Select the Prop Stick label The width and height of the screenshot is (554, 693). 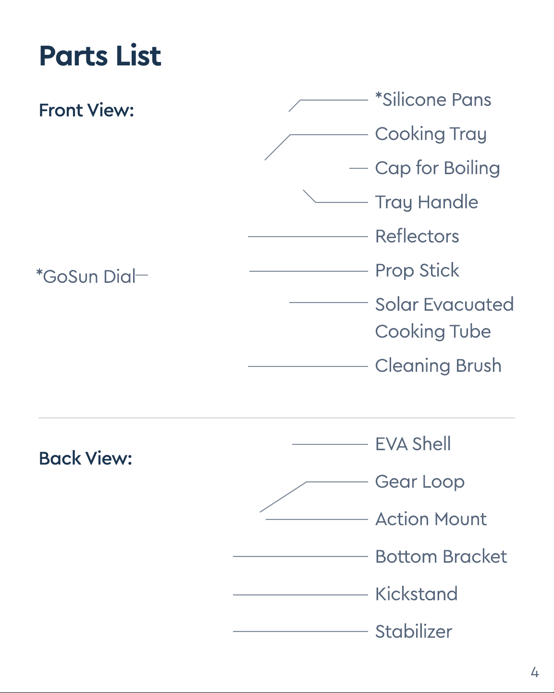click(x=417, y=271)
